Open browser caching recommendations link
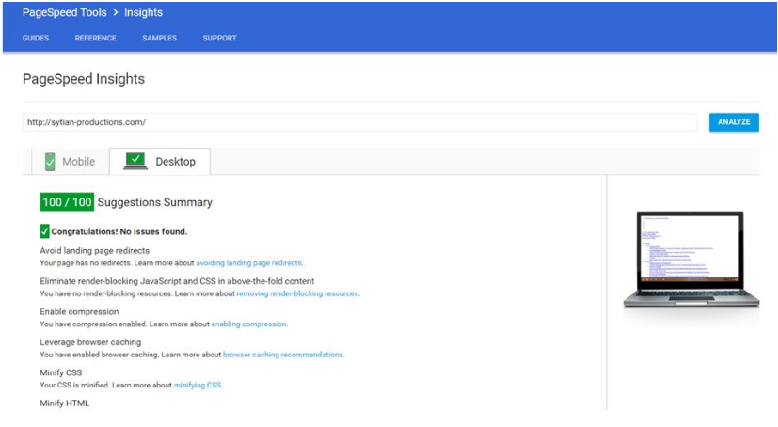The height and width of the screenshot is (427, 778). tap(283, 355)
